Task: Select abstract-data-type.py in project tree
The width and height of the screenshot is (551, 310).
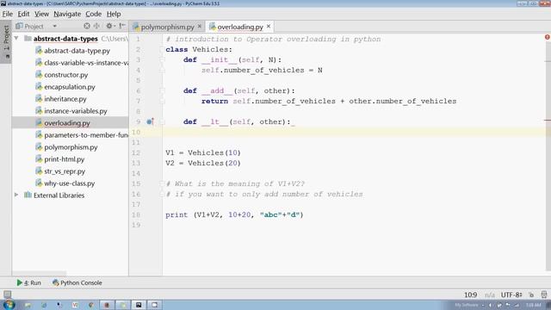Action: point(77,51)
